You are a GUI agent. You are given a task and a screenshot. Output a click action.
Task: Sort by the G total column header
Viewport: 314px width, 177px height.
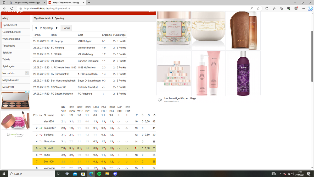(x=154, y=115)
